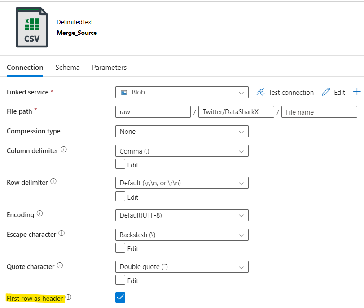Uncheck the First row as header checkbox
364x308 pixels.
tap(120, 298)
